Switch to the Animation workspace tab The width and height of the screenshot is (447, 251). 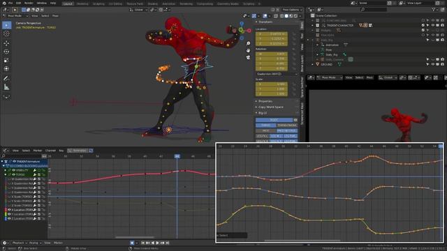(x=169, y=4)
